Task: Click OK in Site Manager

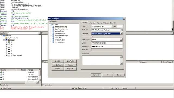Action: coord(108,75)
